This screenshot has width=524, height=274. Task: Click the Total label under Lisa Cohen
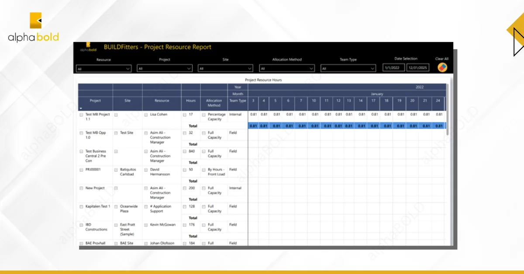[x=193, y=126]
